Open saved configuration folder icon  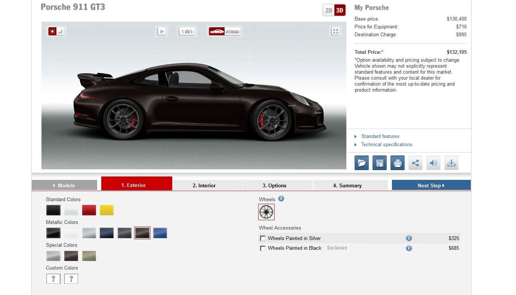coord(362,163)
